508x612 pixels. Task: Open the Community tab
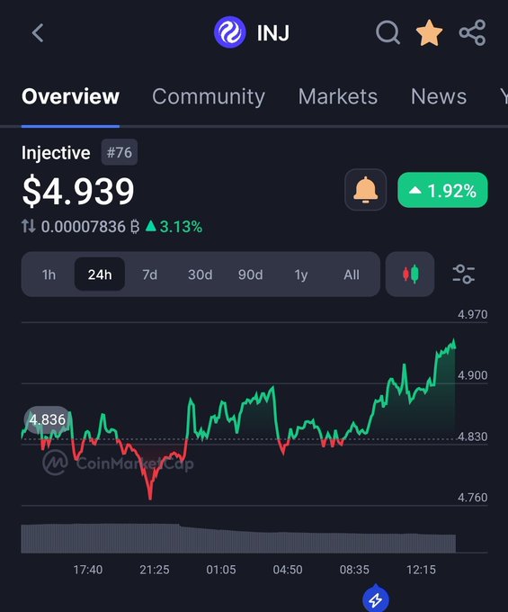click(x=209, y=97)
